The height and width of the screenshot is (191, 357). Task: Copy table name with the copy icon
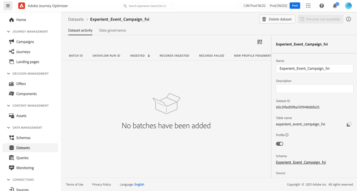349,124
